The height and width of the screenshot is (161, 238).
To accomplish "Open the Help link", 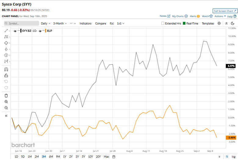I will [x=232, y=16].
